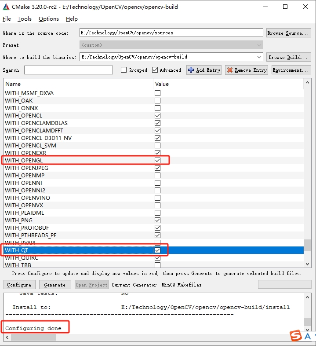Viewport: 316px width, 349px height.
Task: Select the WITH_OPENEXR row name
Action: click(x=25, y=153)
